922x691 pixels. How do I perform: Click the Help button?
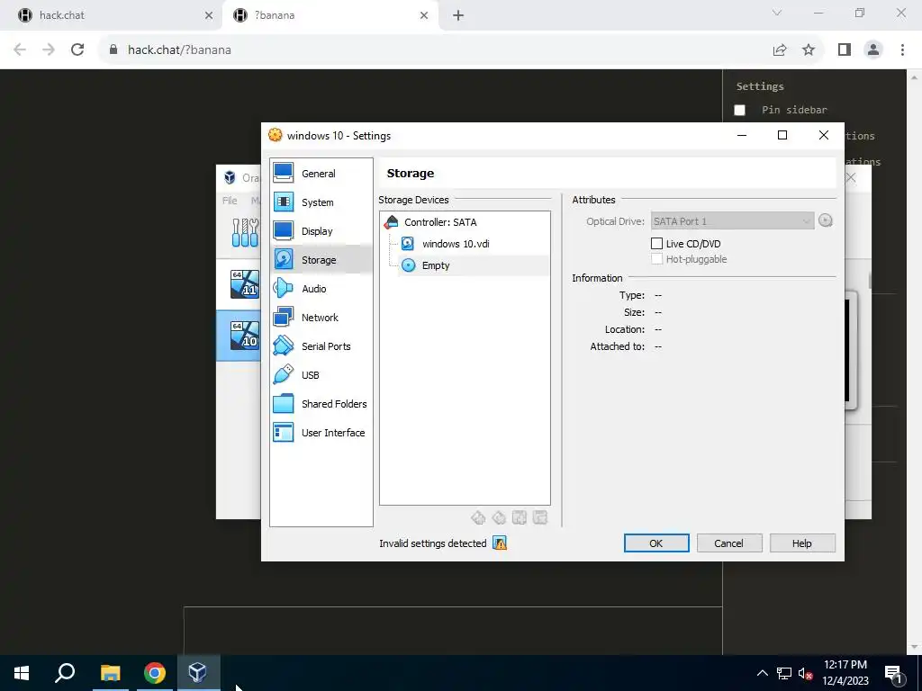pos(802,543)
